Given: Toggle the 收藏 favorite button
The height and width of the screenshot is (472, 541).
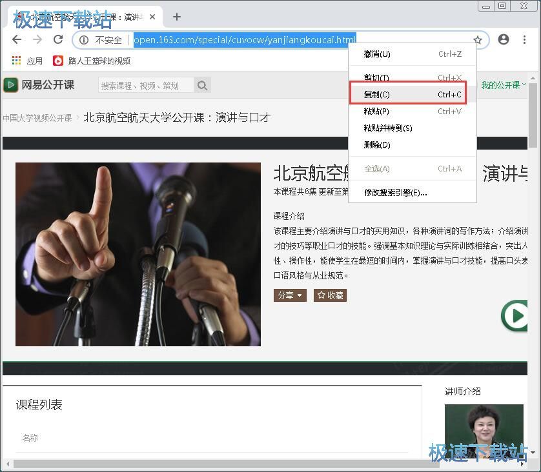Looking at the screenshot, I should (x=330, y=295).
